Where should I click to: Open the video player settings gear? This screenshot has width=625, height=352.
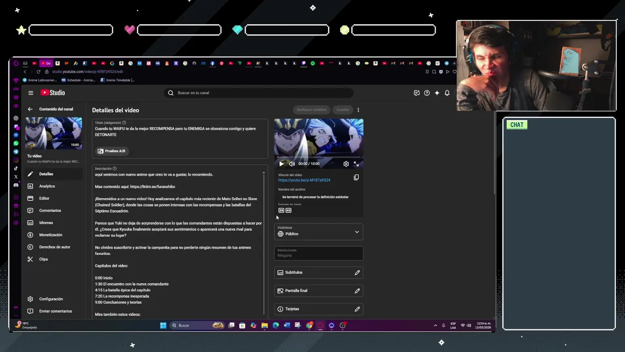click(346, 164)
